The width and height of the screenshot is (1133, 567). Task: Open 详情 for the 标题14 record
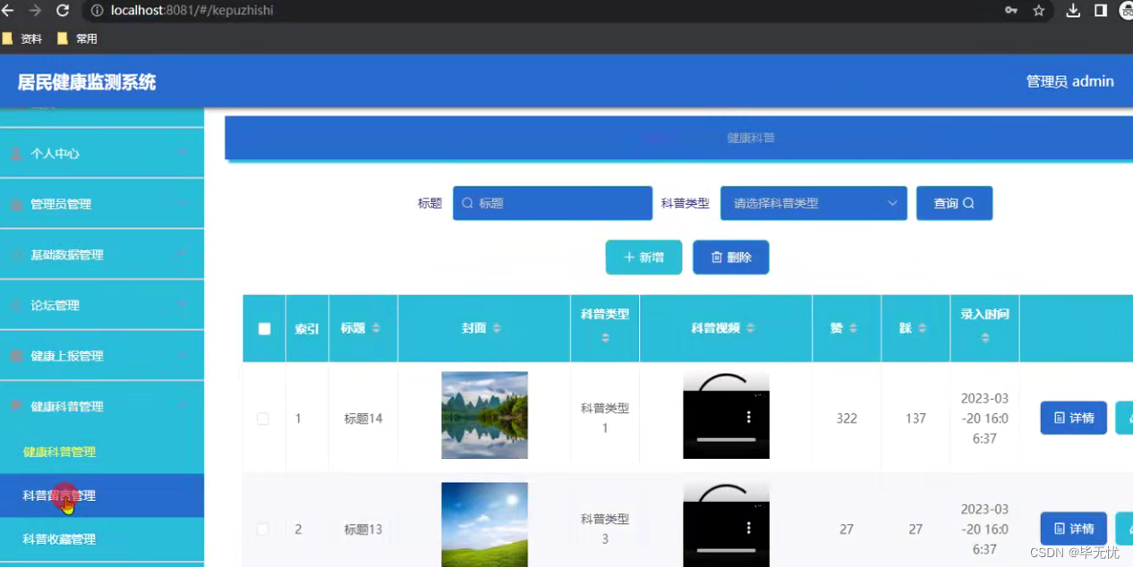pos(1073,418)
